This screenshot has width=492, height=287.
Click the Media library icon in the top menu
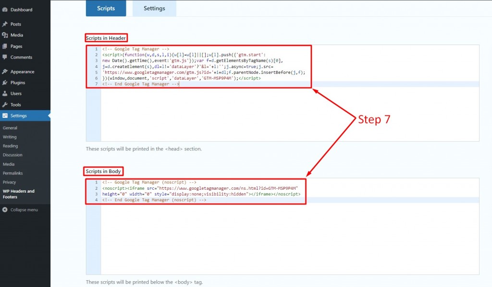tap(5, 35)
